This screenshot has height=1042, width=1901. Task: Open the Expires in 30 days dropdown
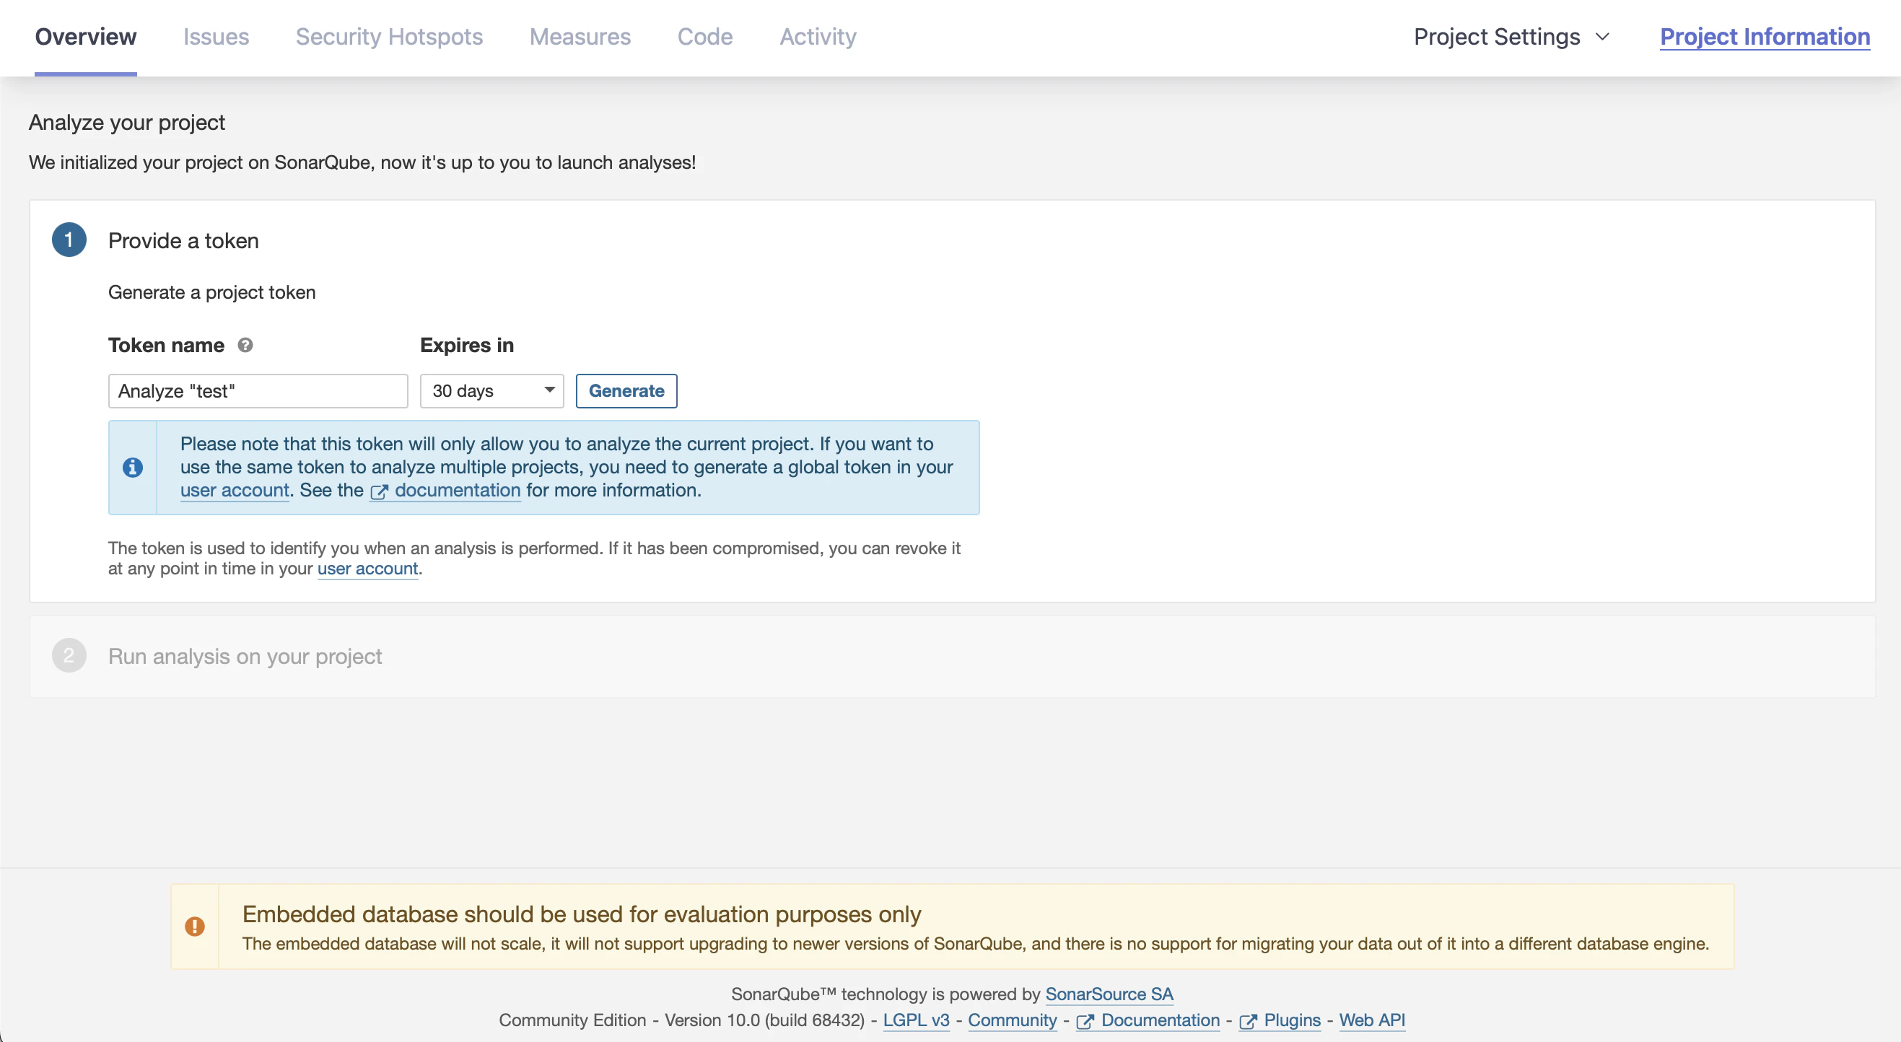[492, 391]
